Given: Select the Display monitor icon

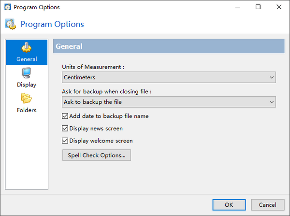Looking at the screenshot, I should point(26,73).
